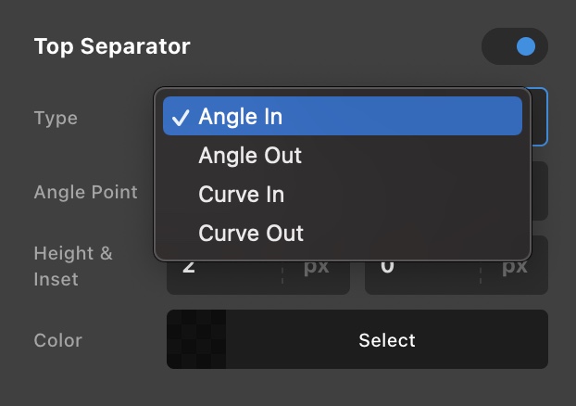Click the Color field label

tap(58, 340)
